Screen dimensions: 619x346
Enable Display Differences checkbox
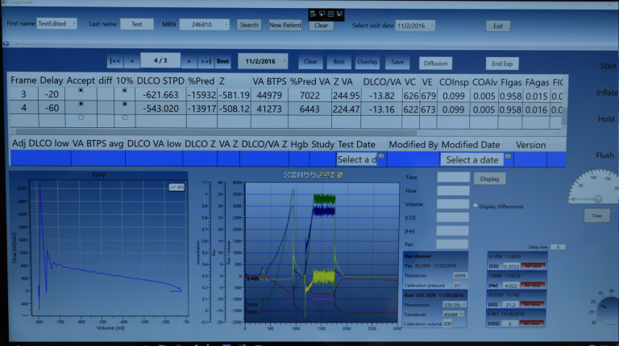click(x=476, y=206)
